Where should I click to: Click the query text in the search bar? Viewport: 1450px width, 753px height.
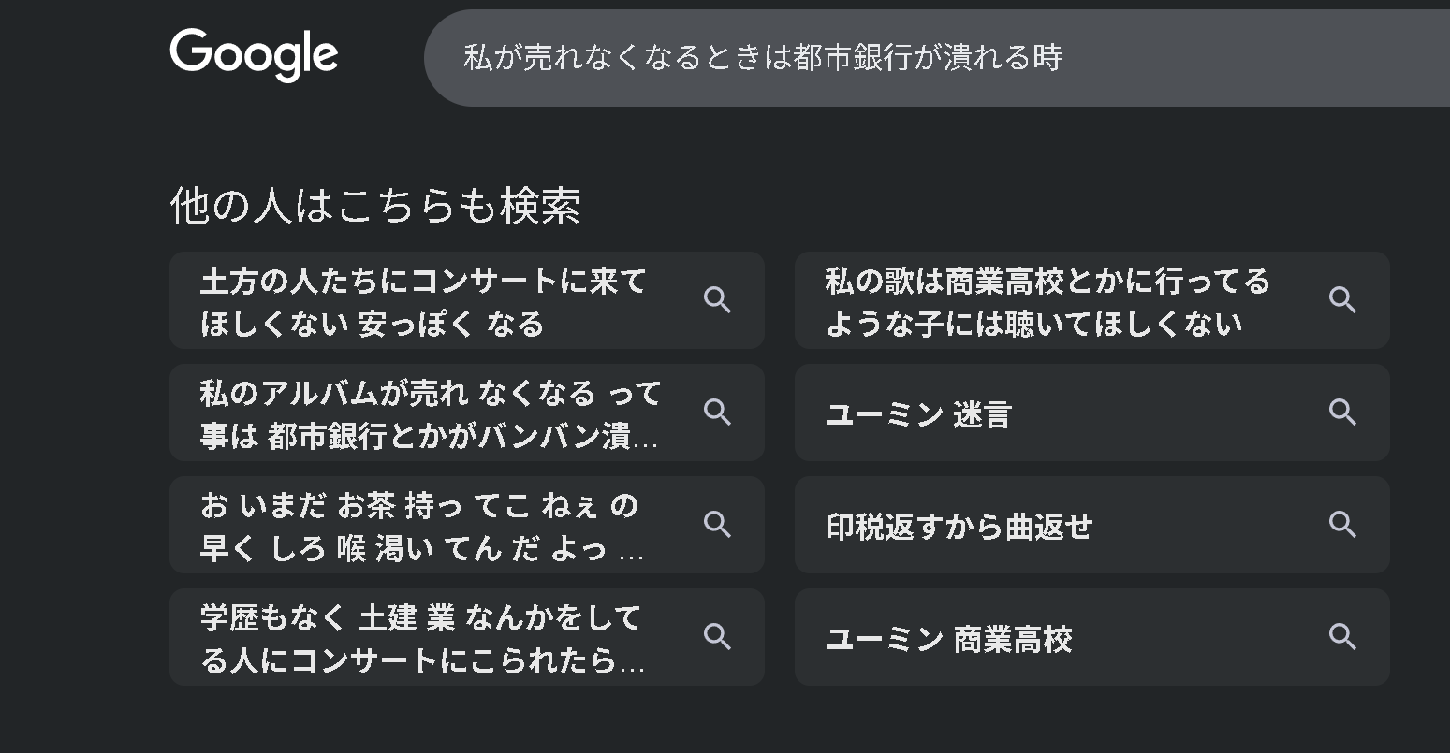pos(762,58)
